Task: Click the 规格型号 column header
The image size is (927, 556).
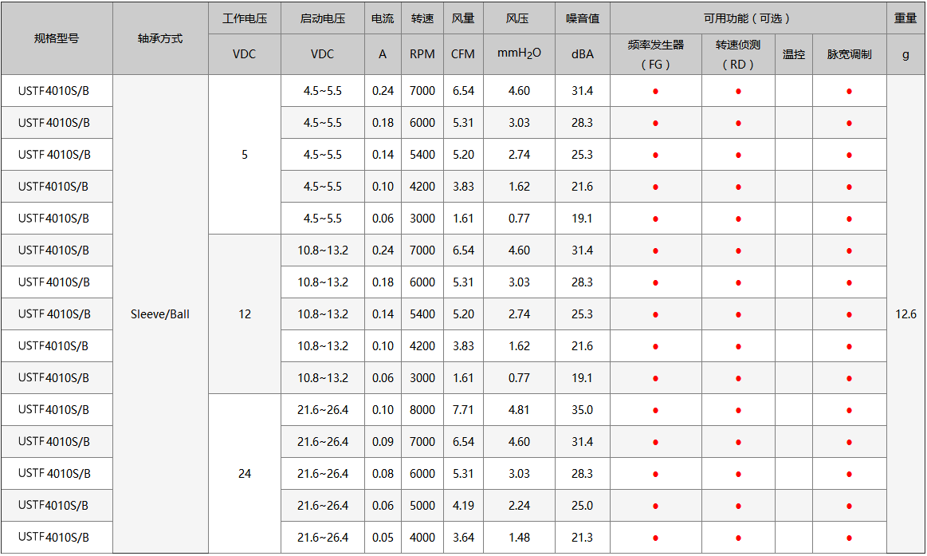Action: [x=57, y=38]
